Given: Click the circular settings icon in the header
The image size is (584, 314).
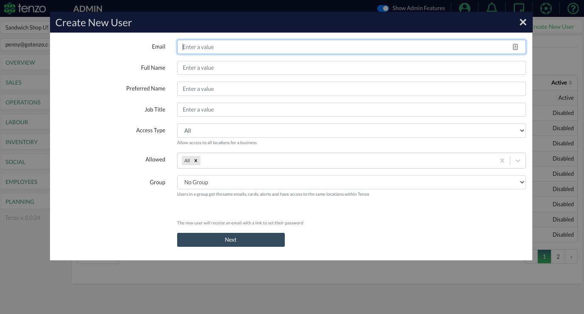Looking at the screenshot, I should (546, 8).
